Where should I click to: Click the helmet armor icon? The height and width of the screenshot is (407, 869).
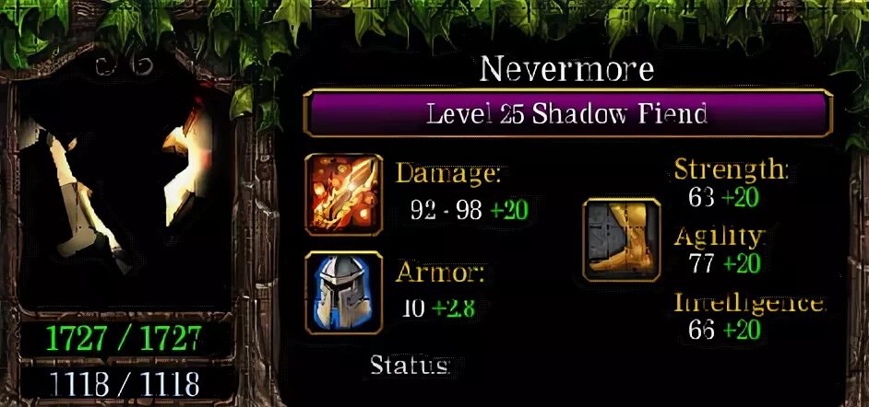click(x=343, y=293)
